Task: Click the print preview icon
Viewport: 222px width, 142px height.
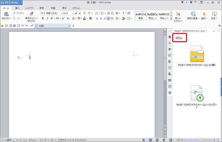Action: 18,26
